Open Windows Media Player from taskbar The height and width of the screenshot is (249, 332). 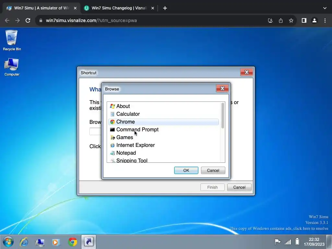(56, 242)
